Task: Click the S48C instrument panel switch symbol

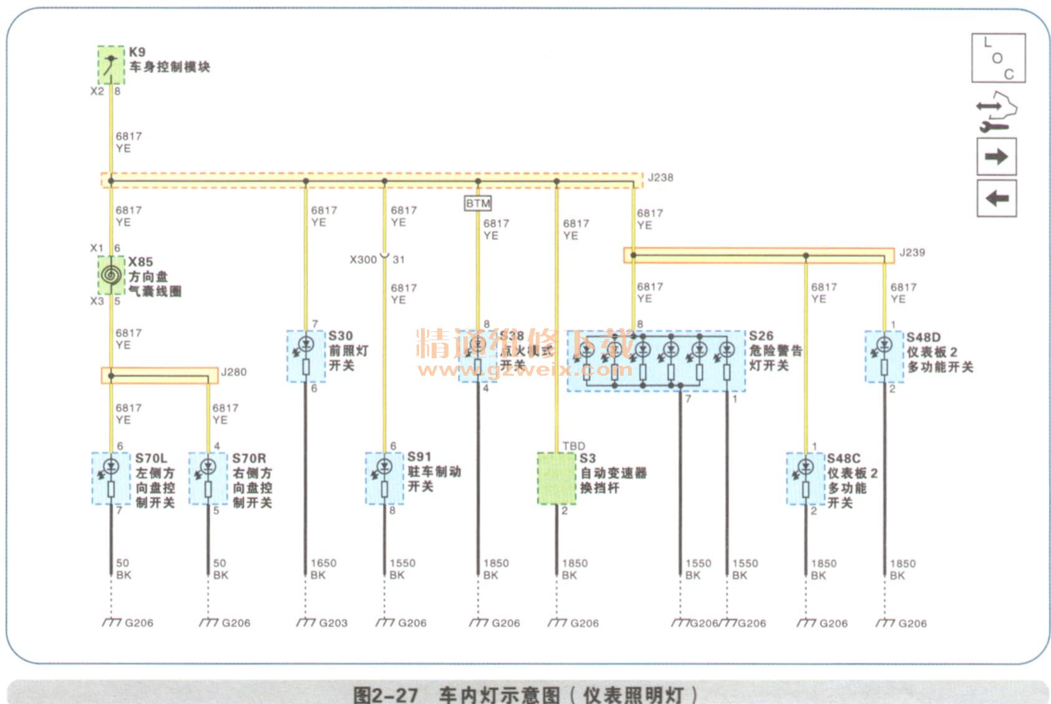Action: click(x=806, y=478)
